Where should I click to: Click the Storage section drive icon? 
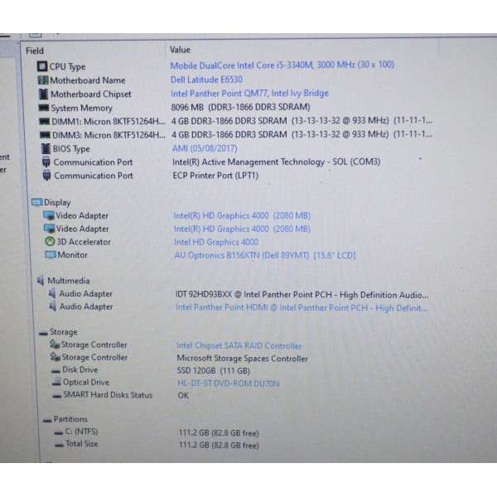tap(43, 333)
